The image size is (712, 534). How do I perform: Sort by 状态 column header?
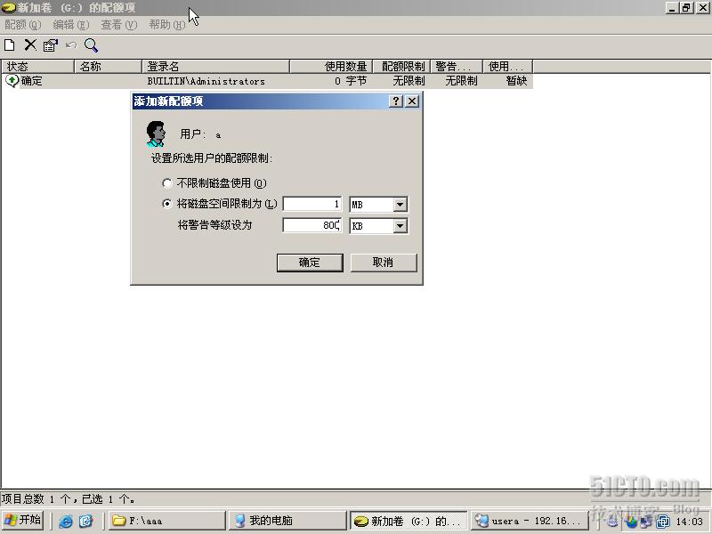coord(37,66)
